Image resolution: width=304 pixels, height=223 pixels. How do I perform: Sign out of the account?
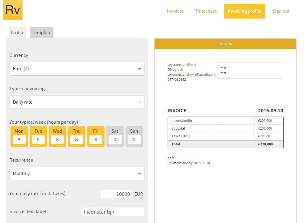(x=281, y=11)
